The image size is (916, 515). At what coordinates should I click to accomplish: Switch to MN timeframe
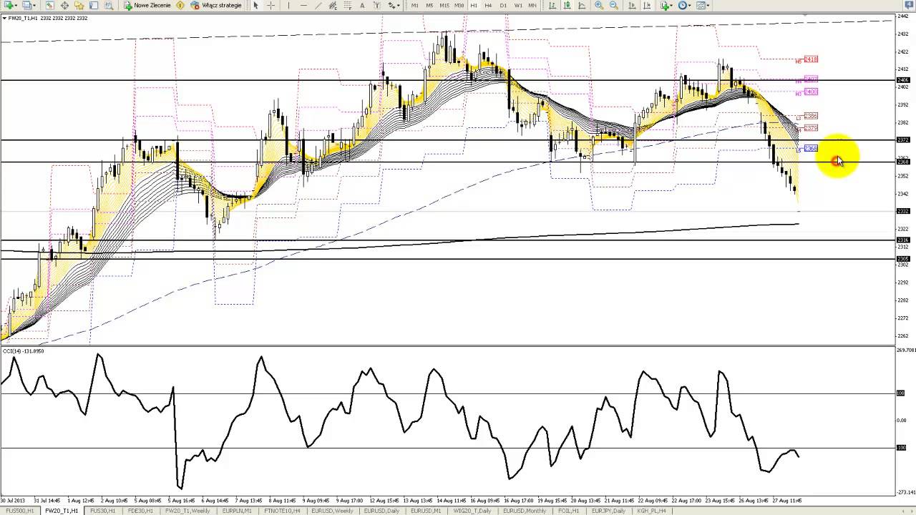(x=532, y=5)
